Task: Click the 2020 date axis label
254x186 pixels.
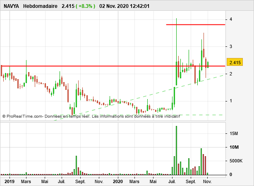Action: [x=118, y=181]
